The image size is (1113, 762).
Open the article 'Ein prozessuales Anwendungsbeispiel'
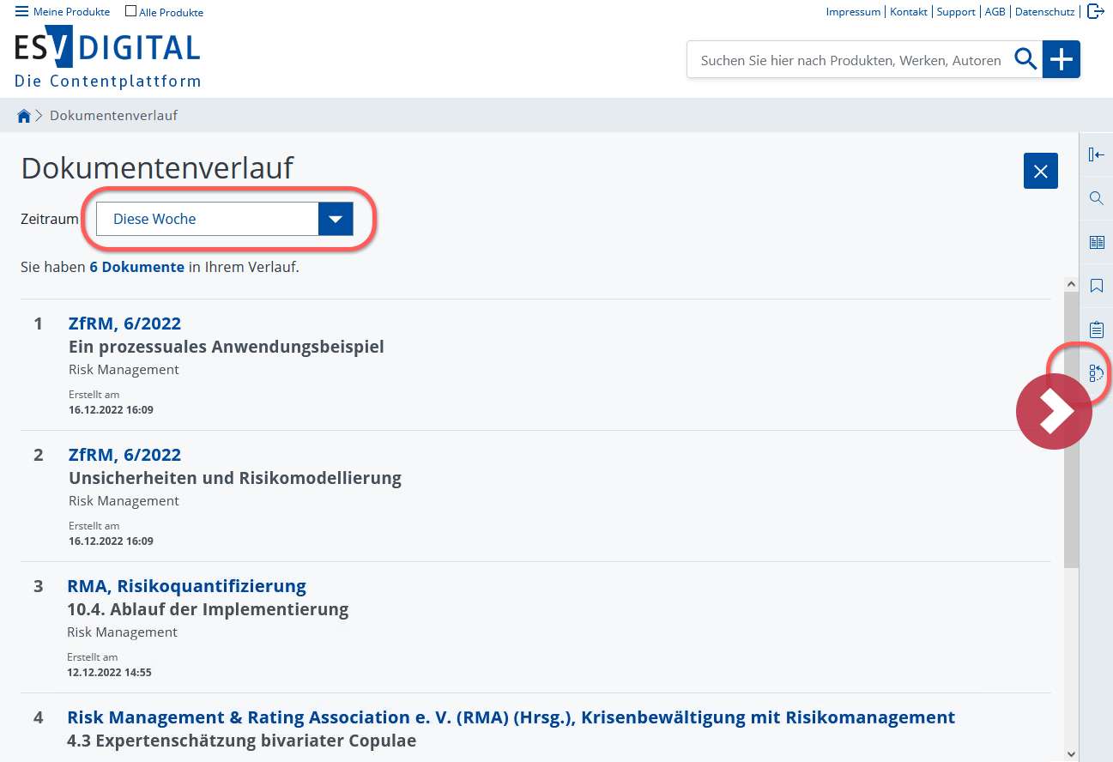tap(227, 347)
